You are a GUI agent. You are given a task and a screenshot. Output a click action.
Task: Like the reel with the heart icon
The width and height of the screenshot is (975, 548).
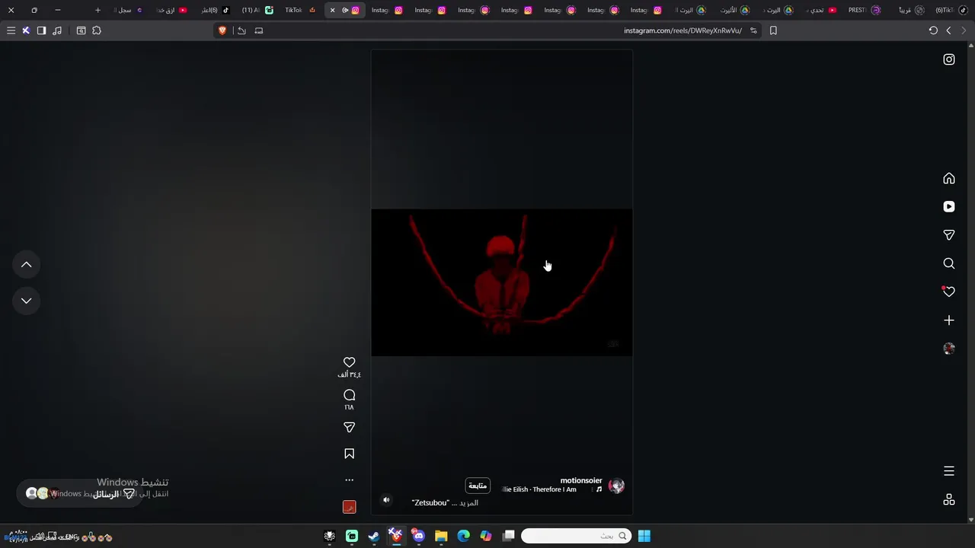click(349, 362)
